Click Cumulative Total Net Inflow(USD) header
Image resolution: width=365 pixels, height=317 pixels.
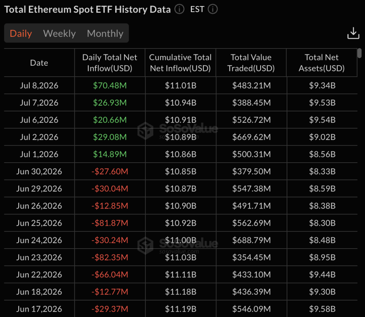pos(180,63)
